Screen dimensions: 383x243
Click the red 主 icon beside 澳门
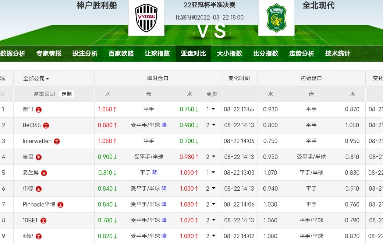pos(39,110)
